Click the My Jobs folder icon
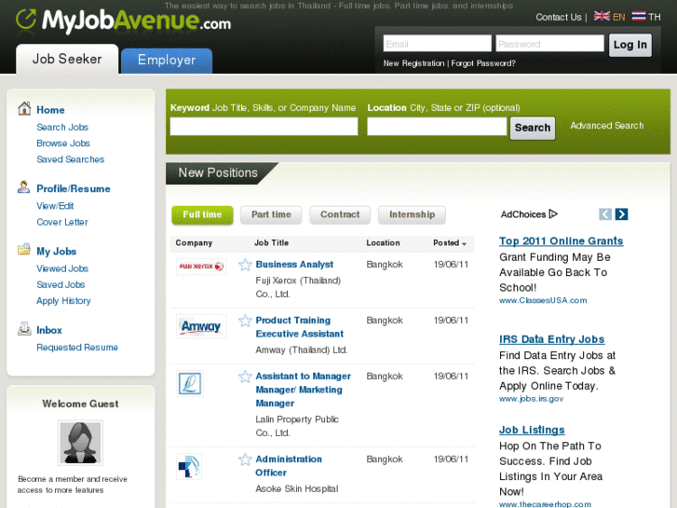The height and width of the screenshot is (508, 677). click(24, 250)
